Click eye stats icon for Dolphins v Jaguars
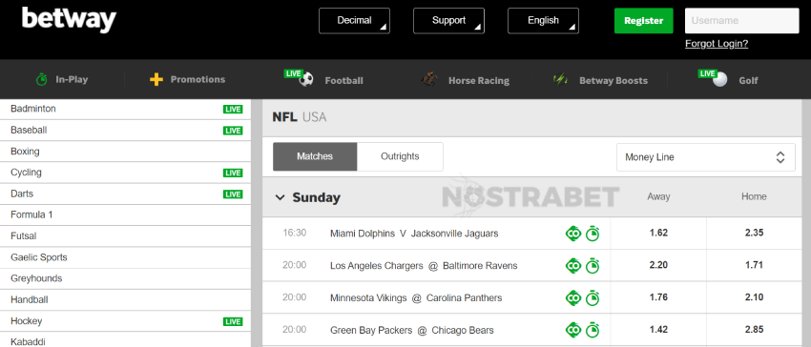811x347 pixels. [x=573, y=234]
